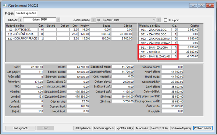Minimize the Výpočet mezd window

(x=193, y=5)
